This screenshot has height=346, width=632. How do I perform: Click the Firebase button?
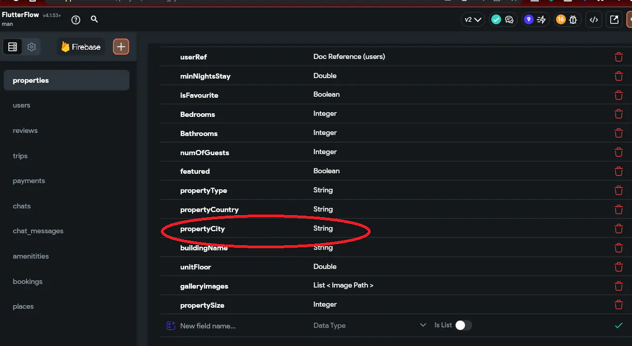pos(81,47)
